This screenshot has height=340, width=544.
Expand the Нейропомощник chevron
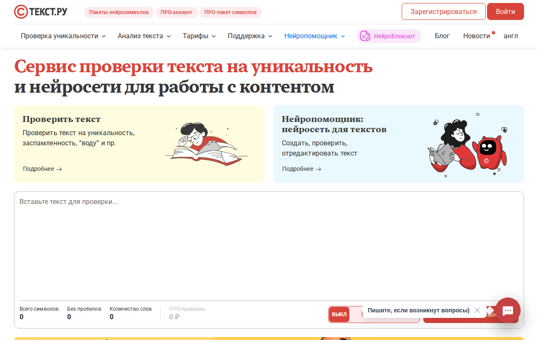point(343,37)
